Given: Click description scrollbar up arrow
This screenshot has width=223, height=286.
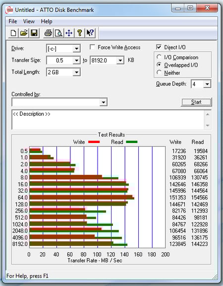Looking at the screenshot, I should (208, 114).
